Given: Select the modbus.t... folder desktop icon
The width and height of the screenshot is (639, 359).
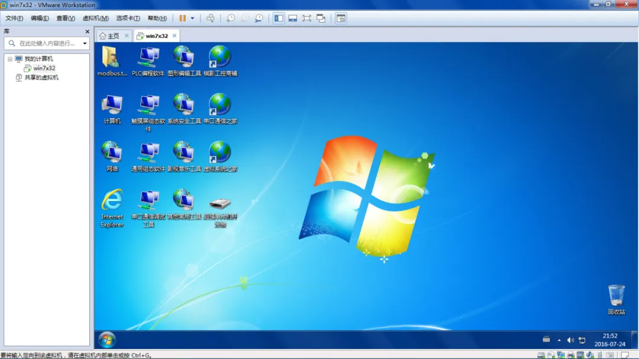Looking at the screenshot, I should [112, 61].
